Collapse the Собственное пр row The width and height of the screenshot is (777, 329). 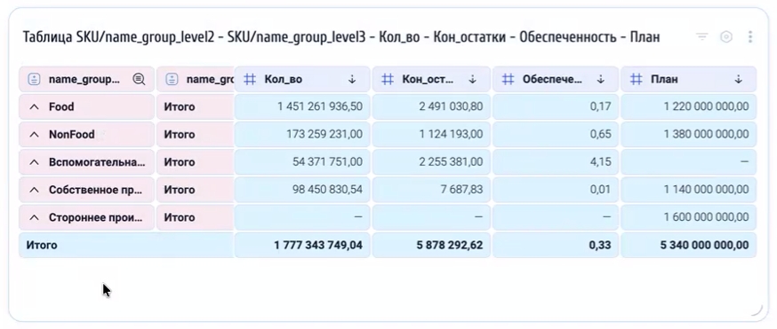[x=34, y=190]
